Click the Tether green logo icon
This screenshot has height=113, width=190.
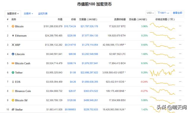13,73
